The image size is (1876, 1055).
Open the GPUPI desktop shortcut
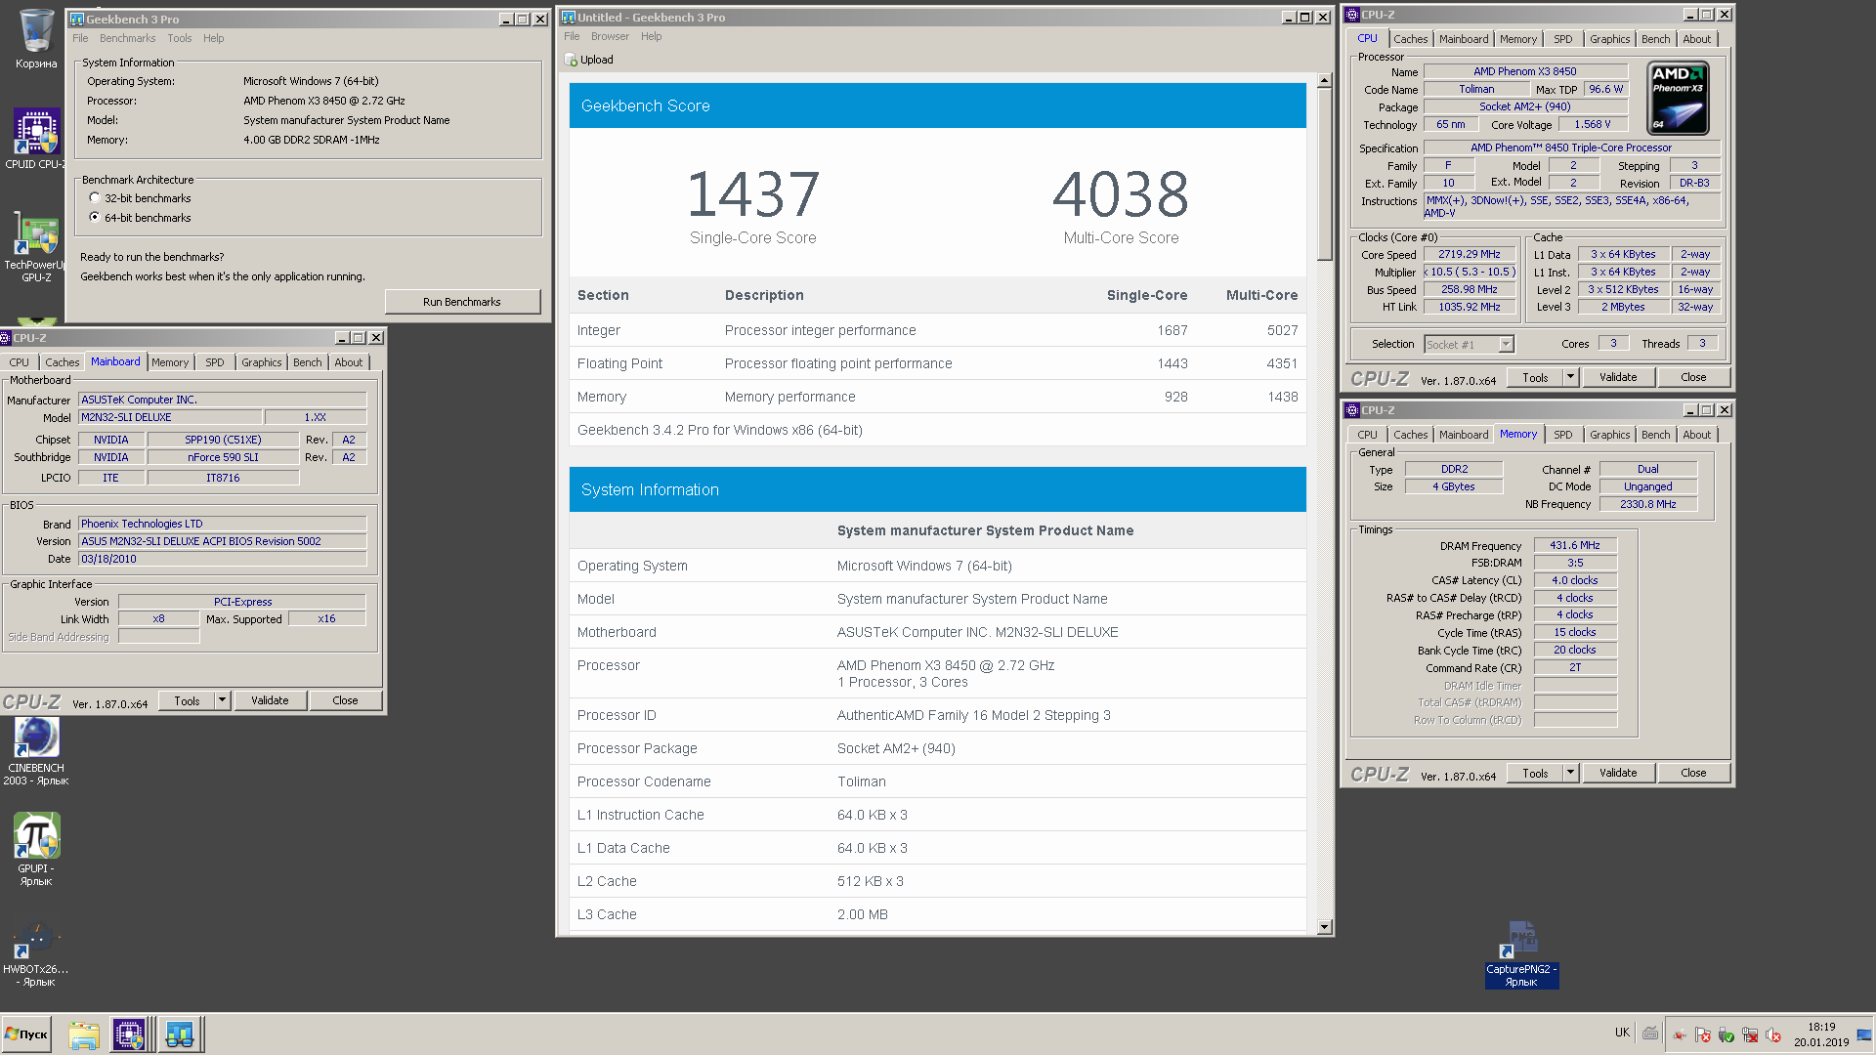[x=36, y=848]
